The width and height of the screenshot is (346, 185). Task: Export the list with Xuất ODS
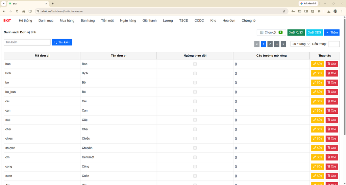[x=315, y=32]
